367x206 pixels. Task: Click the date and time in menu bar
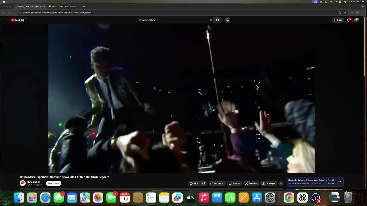point(356,2)
